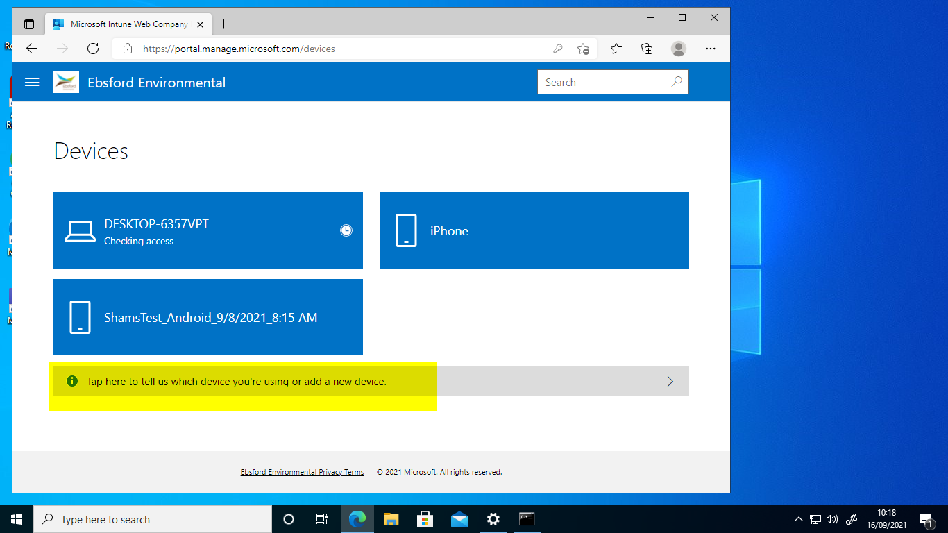948x533 pixels.
Task: Click 'Tap here to tell us which device' banner
Action: (x=371, y=381)
